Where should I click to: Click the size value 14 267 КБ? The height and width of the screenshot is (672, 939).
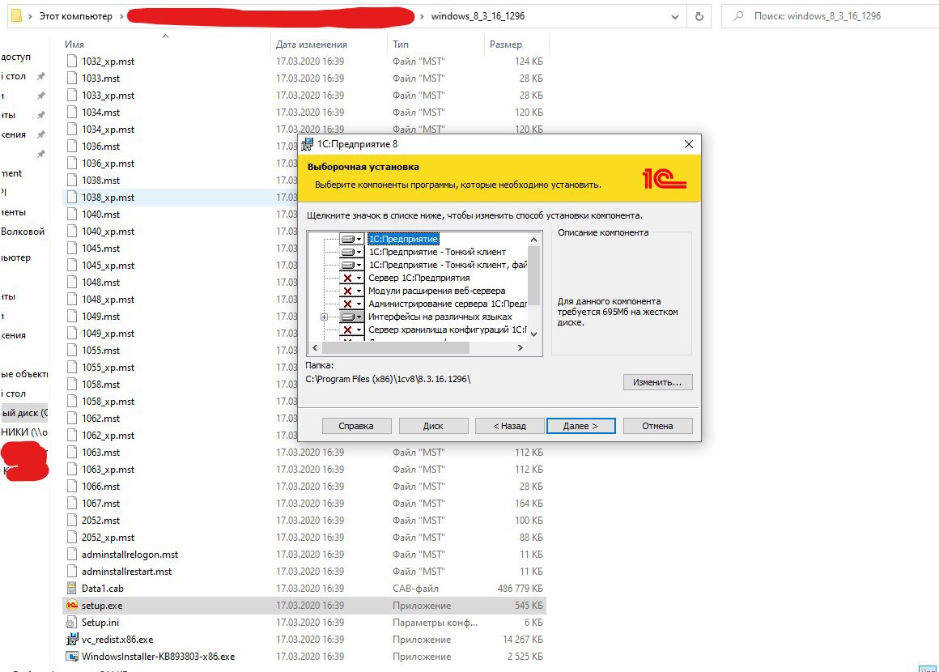[523, 639]
